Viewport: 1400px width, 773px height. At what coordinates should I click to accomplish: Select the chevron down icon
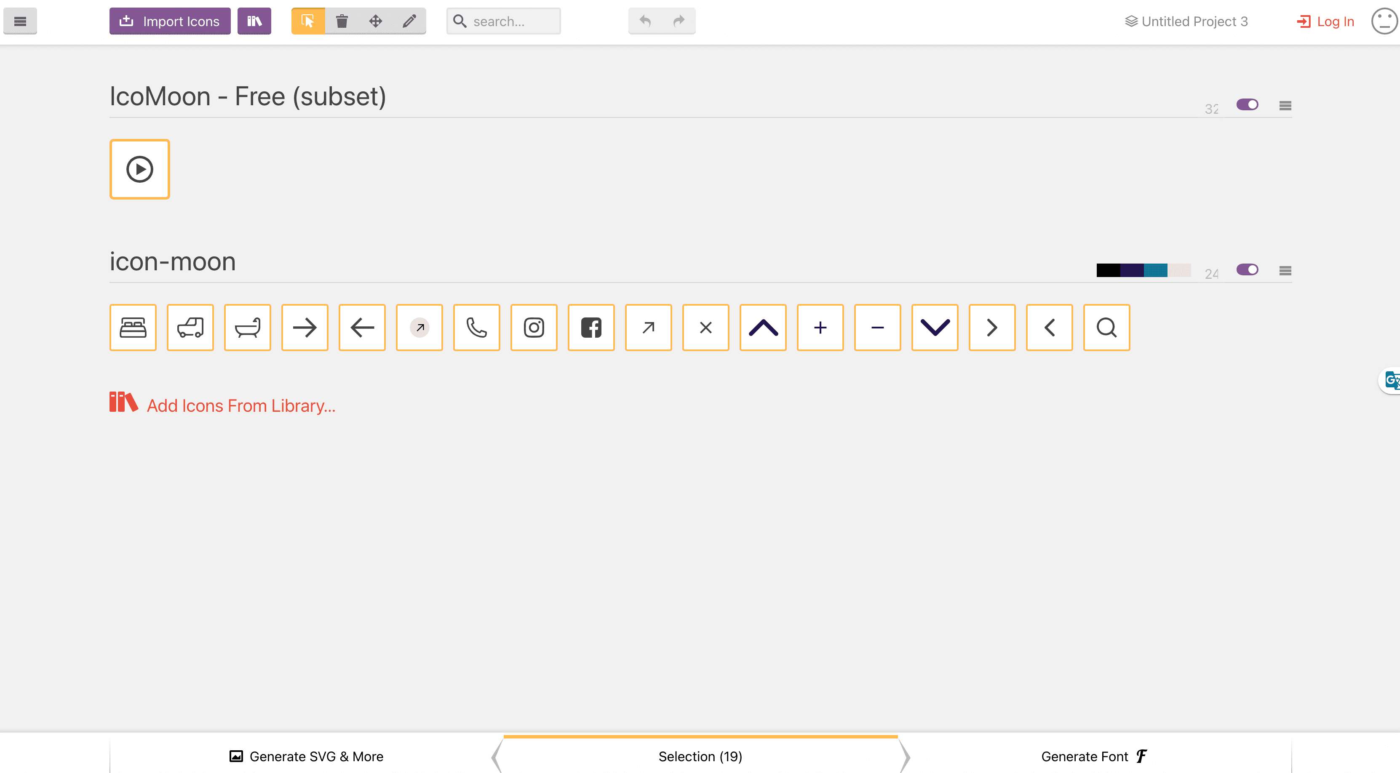(x=935, y=328)
